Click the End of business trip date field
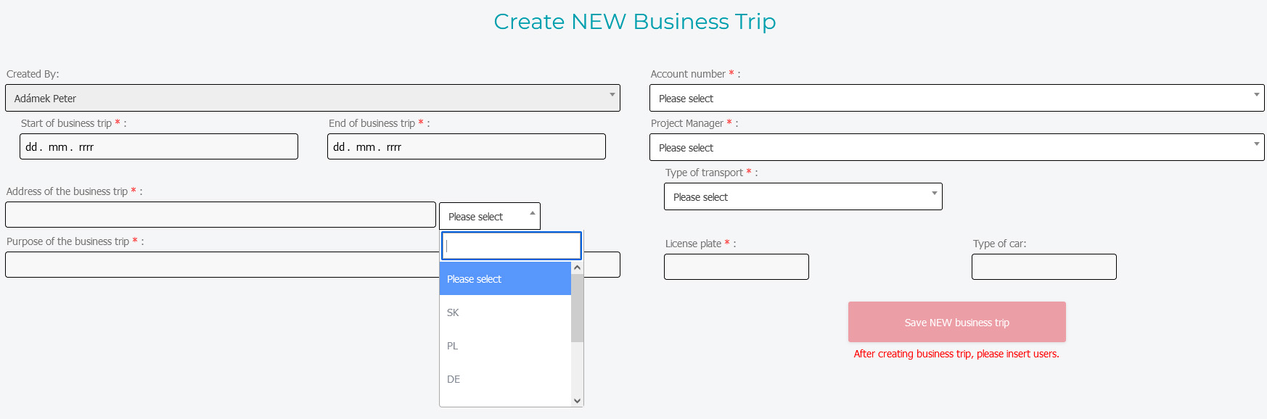The image size is (1267, 419). (466, 146)
